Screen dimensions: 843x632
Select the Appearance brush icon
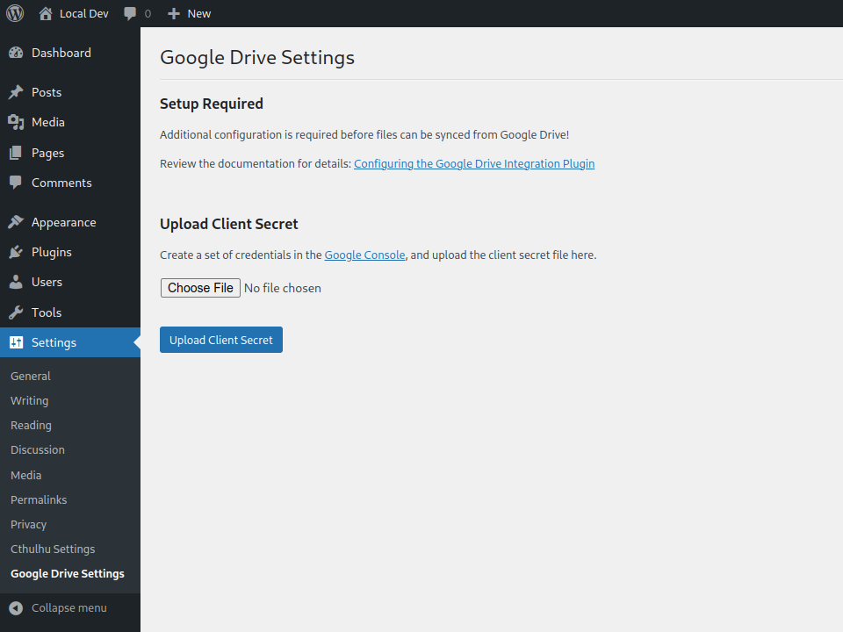18,221
